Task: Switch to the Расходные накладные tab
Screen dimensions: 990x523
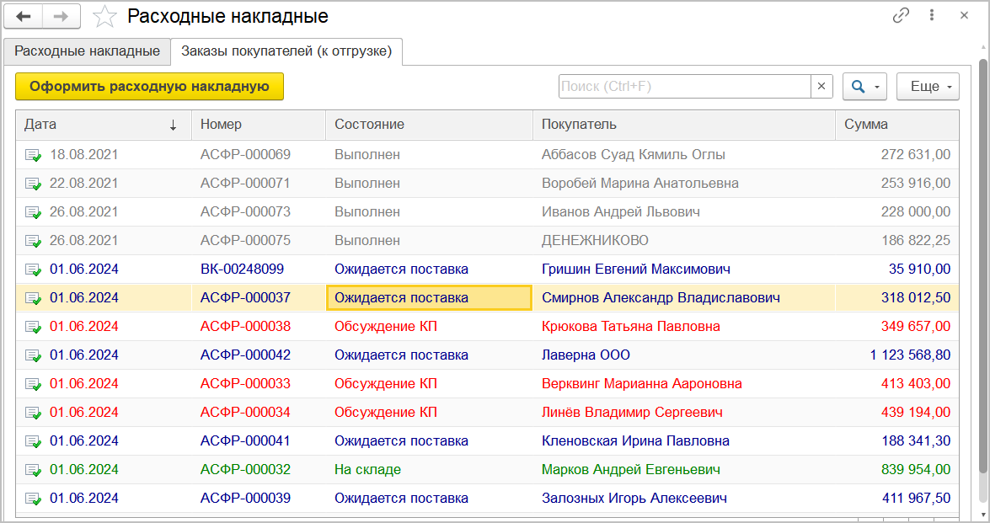Action: point(87,51)
